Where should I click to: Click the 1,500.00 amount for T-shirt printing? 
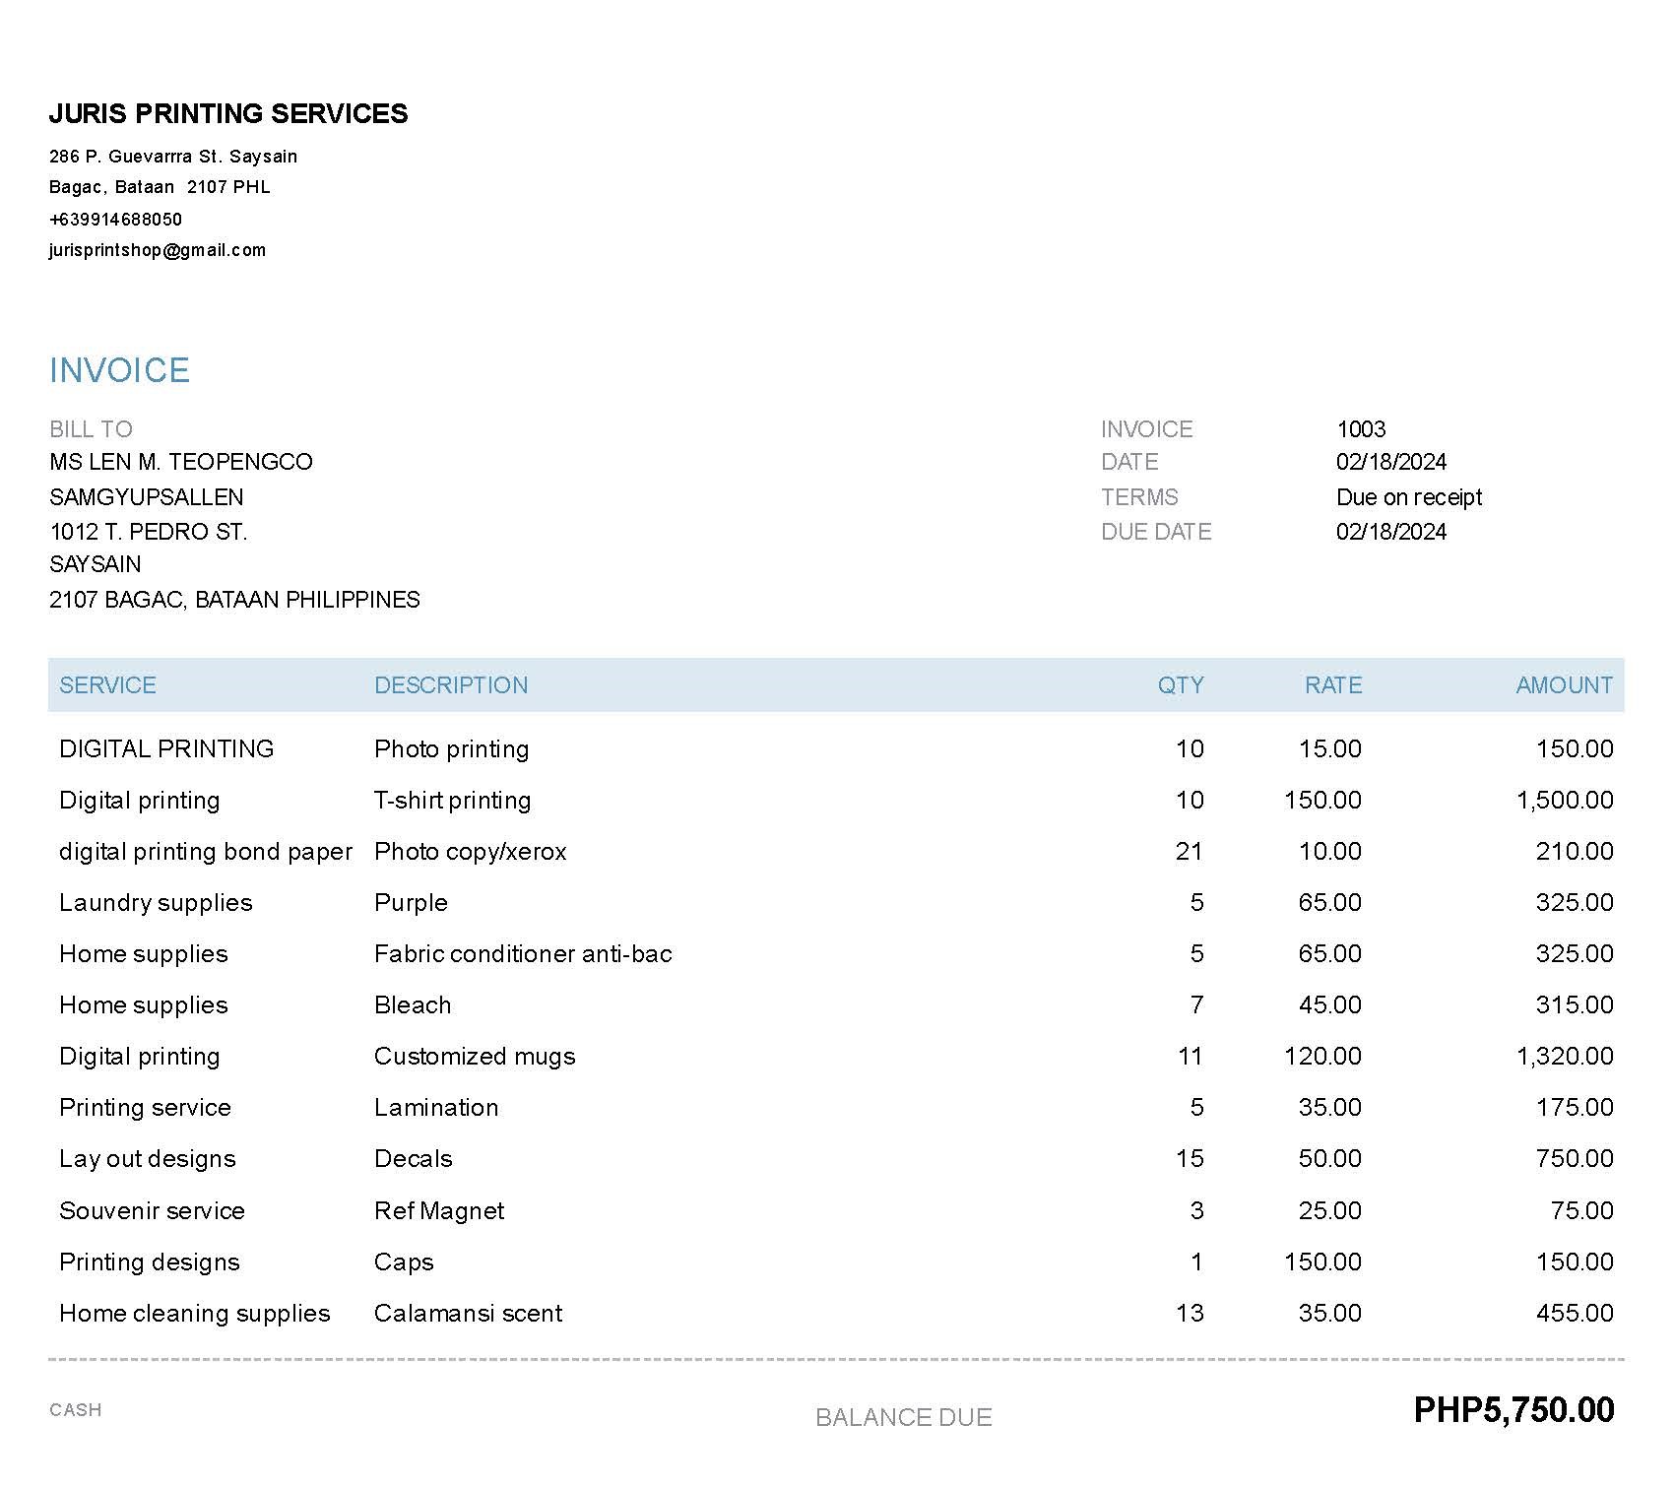pos(1566,801)
